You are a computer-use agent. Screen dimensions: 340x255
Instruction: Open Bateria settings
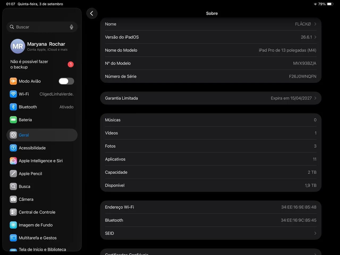[x=42, y=120]
